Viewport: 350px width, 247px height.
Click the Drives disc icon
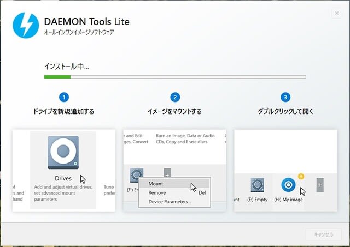(x=63, y=153)
